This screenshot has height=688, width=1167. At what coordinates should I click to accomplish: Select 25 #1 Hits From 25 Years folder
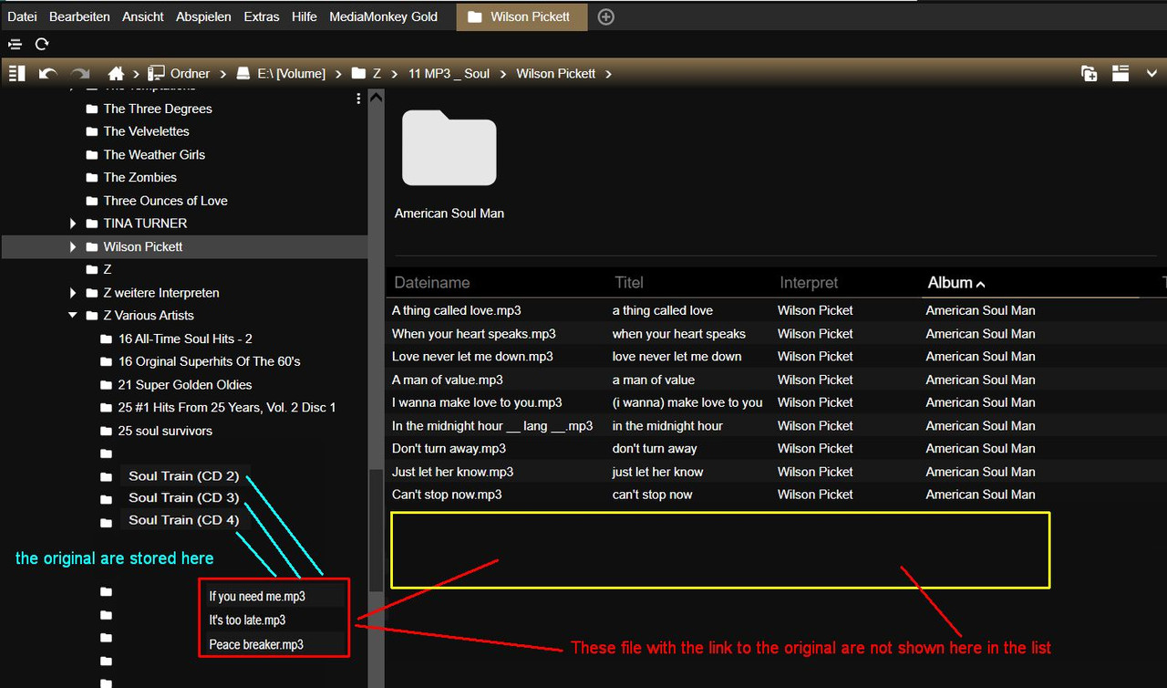tap(227, 407)
